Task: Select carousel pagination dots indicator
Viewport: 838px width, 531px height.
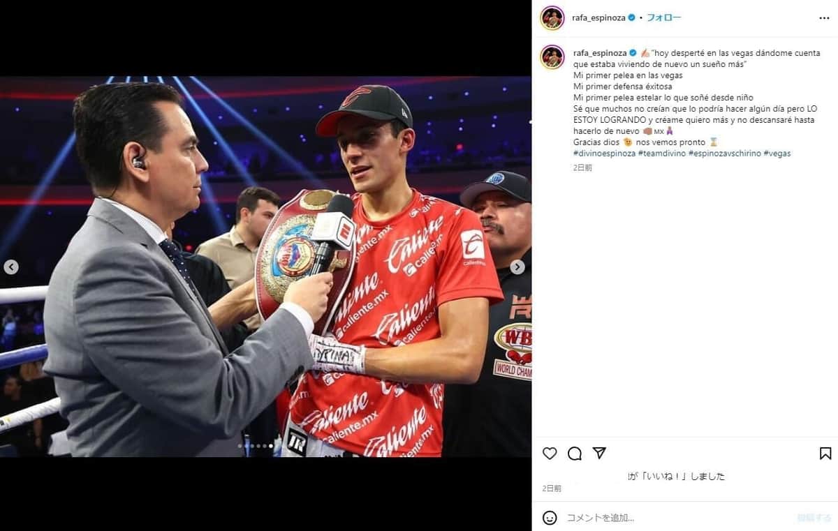Action: (x=256, y=446)
